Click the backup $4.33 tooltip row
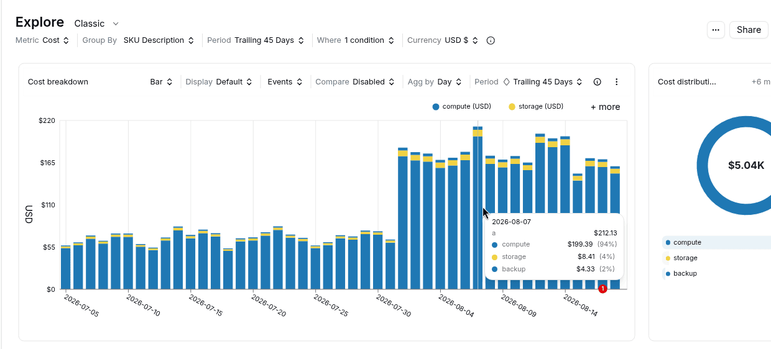This screenshot has height=349, width=771. (x=553, y=270)
